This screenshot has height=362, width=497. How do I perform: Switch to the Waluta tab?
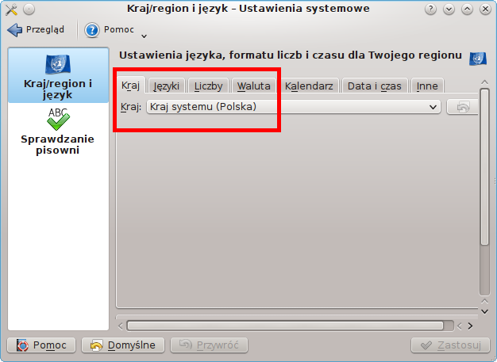coord(253,86)
